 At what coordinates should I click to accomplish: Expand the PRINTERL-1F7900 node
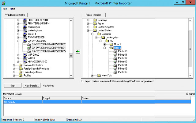tap(18, 20)
